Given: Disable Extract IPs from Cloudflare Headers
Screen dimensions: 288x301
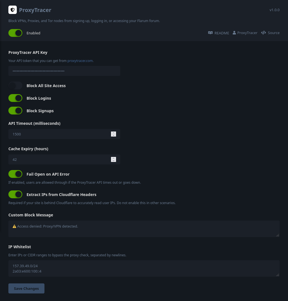Looking at the screenshot, I should pos(15,194).
